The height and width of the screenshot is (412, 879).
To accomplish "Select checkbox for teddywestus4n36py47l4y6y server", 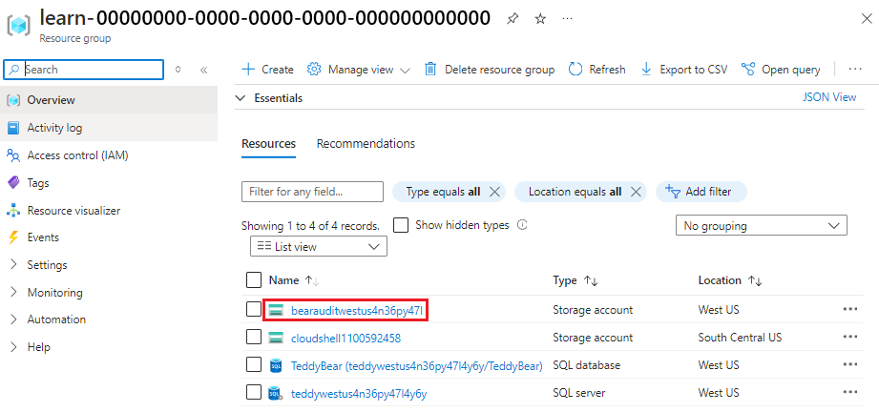I will (x=254, y=392).
